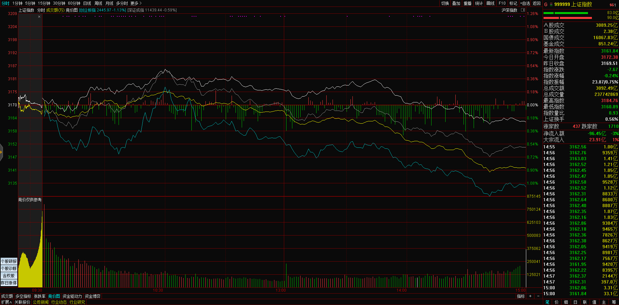Select the 资金驱动力 indicator tab
The height and width of the screenshot is (305, 619).
pos(72,296)
